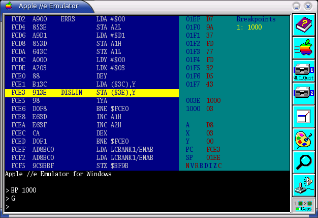Click the Breakpoints heading
This screenshot has height=218, width=318.
[256, 19]
